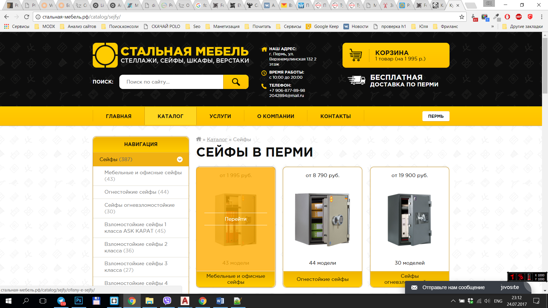
Task: Open Photoshop from the taskbar
Action: 78,301
